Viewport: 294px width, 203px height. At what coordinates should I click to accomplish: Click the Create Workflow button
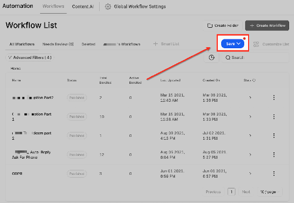[x=267, y=26]
